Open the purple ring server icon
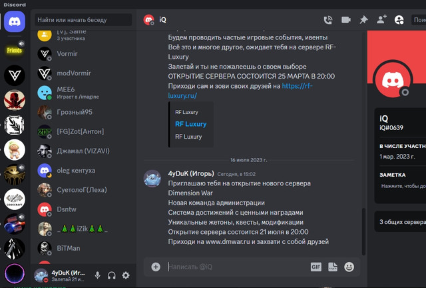The height and width of the screenshot is (288, 426). click(x=15, y=273)
